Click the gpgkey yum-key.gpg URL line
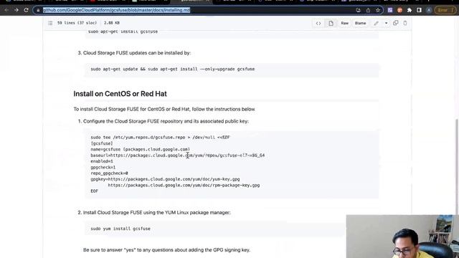Image resolution: width=459 pixels, height=258 pixels. click(165, 179)
